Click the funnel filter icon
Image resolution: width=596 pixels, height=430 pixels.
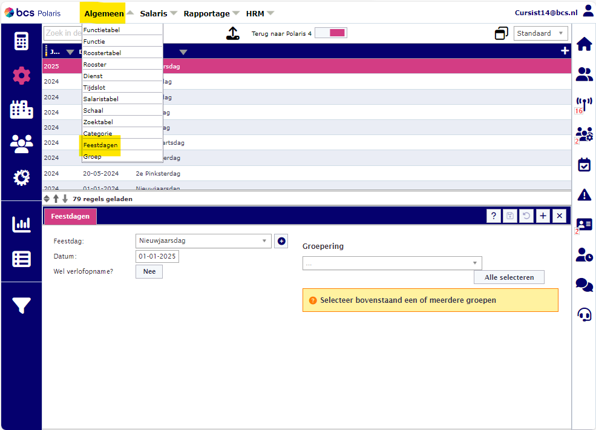pyautogui.click(x=21, y=305)
